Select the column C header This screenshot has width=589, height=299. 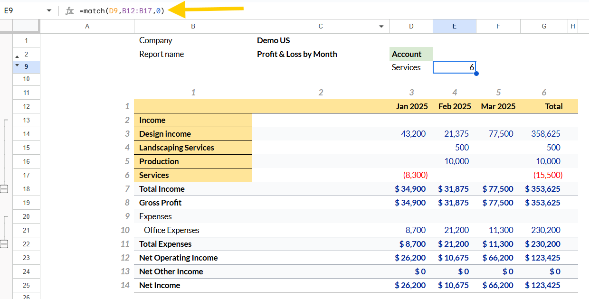(x=321, y=27)
